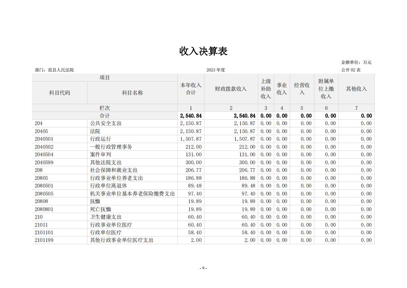Click the 社会保障和就业支出 row name
This screenshot has height=288, width=407.
tap(114, 170)
